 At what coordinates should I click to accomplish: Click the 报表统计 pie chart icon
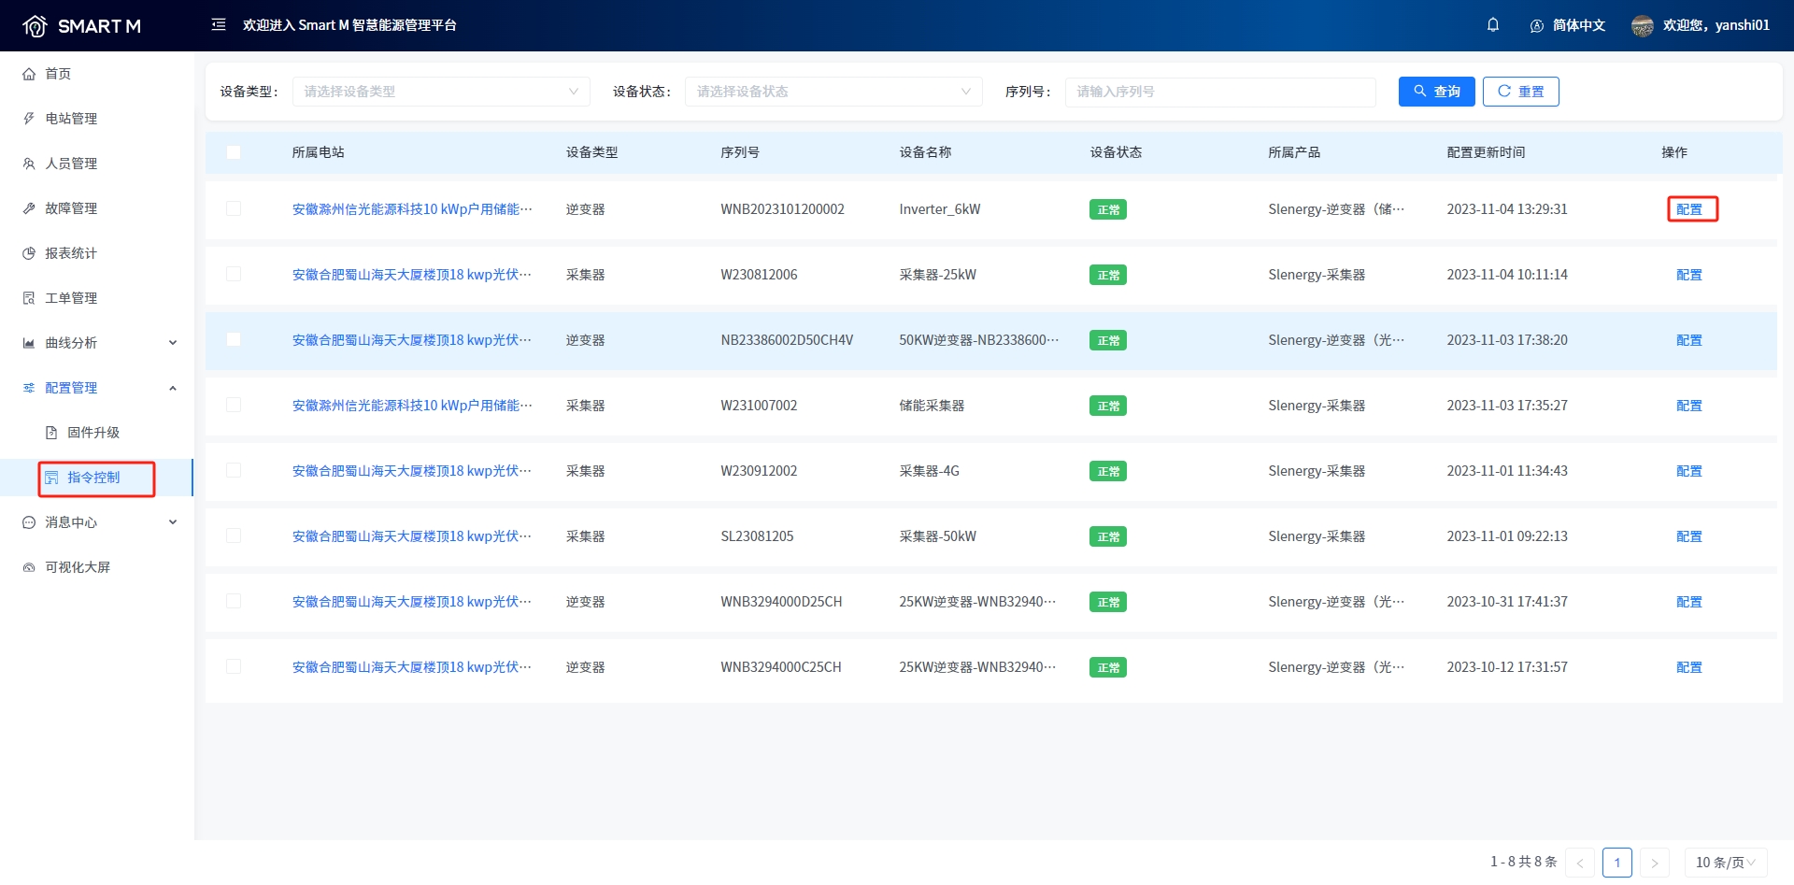[29, 253]
